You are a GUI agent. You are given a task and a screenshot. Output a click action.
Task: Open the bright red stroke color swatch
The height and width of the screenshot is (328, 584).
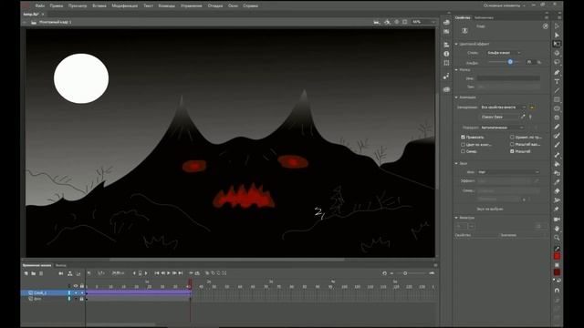557,256
